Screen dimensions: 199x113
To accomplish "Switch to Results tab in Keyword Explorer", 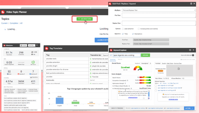I will click(120, 59).
